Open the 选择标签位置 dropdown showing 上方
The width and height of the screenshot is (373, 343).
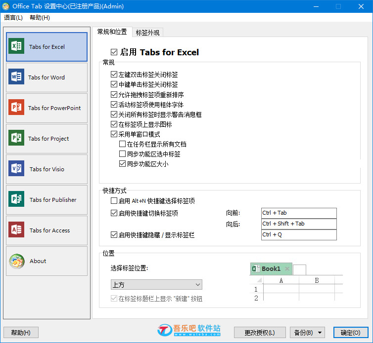(x=156, y=284)
